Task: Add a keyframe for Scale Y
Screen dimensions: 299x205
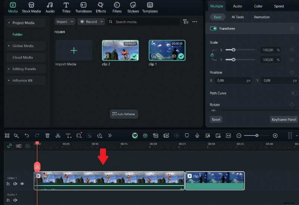Action: pyautogui.click(x=292, y=59)
